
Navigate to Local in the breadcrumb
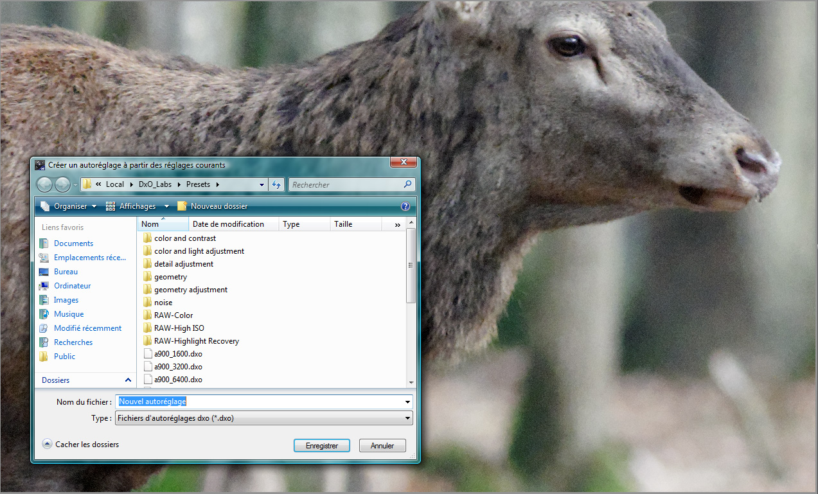tap(115, 184)
